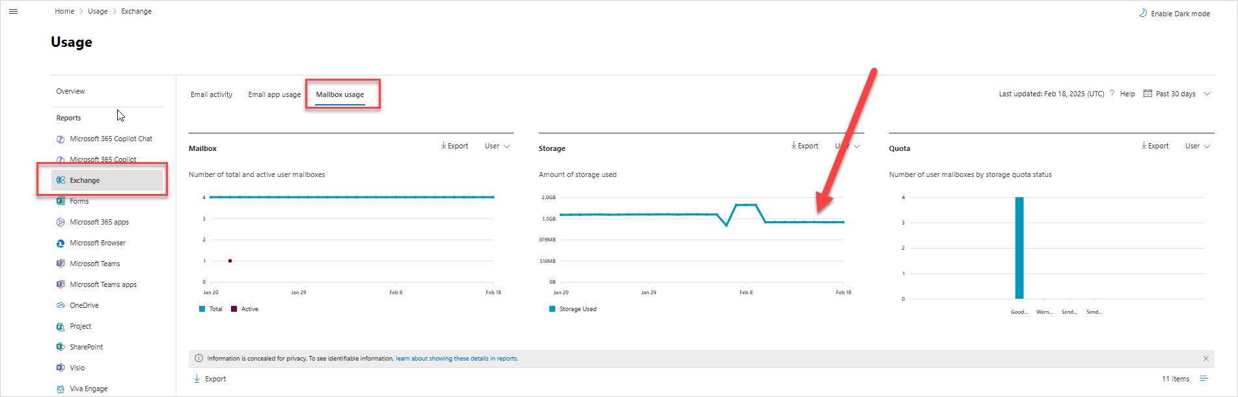Click the OneDrive cloud icon
This screenshot has height=397, width=1238.
[x=61, y=305]
